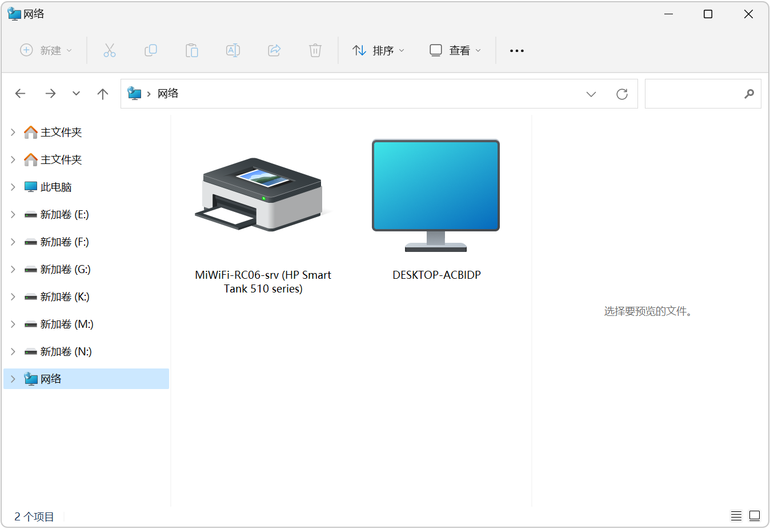Click the Cut scissors icon
This screenshot has height=529, width=770.
pyautogui.click(x=110, y=50)
